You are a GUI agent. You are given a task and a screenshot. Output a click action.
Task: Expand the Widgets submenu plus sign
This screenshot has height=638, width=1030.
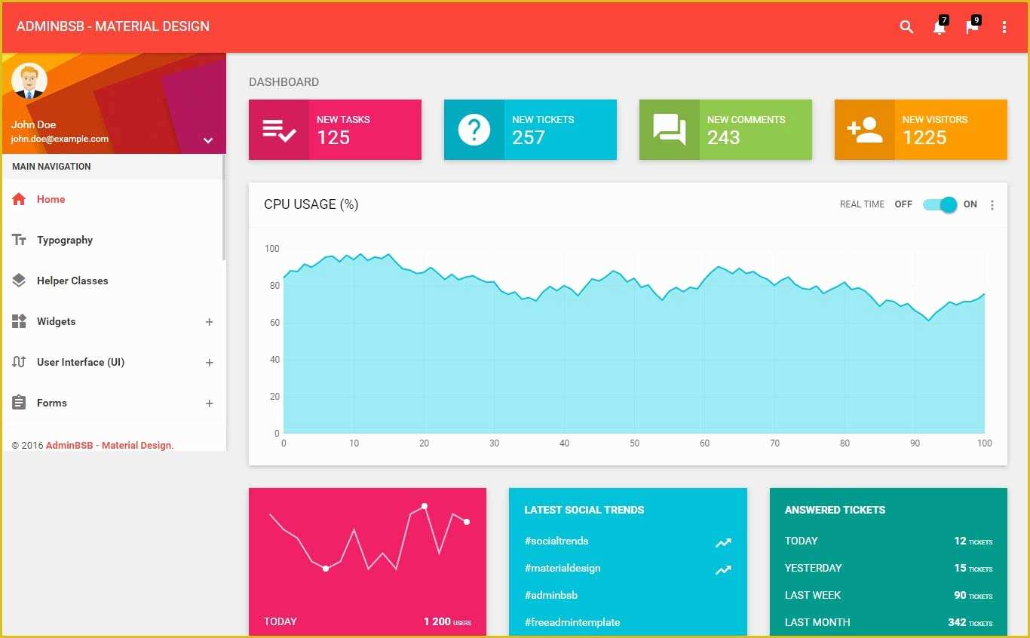(x=210, y=322)
